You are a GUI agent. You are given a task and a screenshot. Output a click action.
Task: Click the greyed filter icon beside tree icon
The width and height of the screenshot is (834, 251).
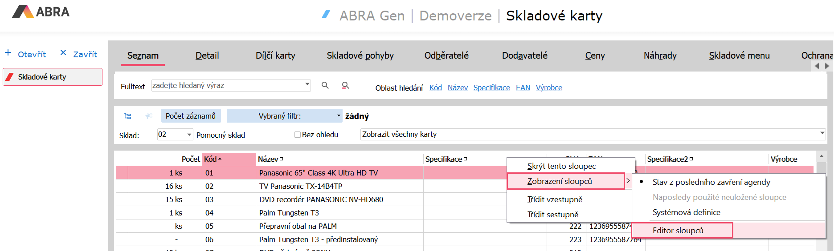click(149, 116)
